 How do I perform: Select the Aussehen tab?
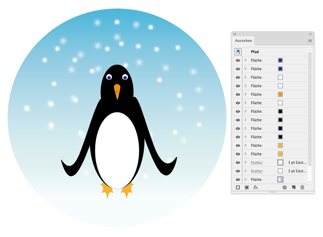click(x=244, y=41)
